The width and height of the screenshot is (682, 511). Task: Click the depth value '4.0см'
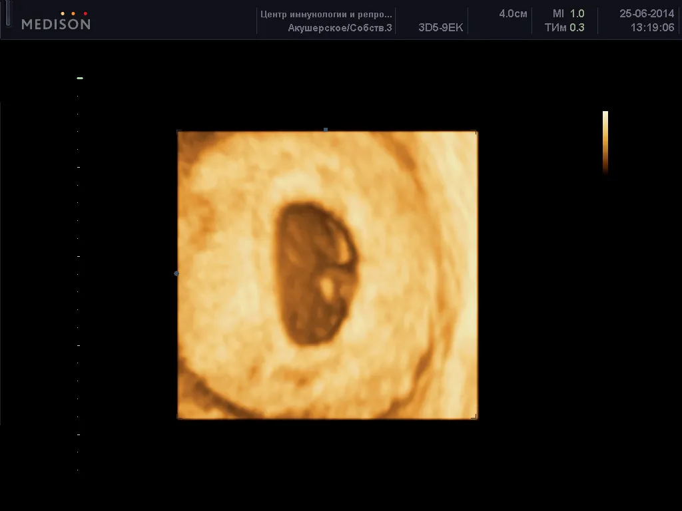pos(513,14)
